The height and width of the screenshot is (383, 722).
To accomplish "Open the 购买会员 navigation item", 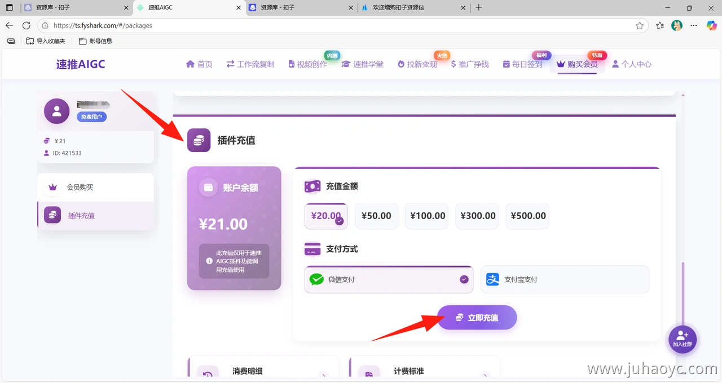I will [577, 64].
